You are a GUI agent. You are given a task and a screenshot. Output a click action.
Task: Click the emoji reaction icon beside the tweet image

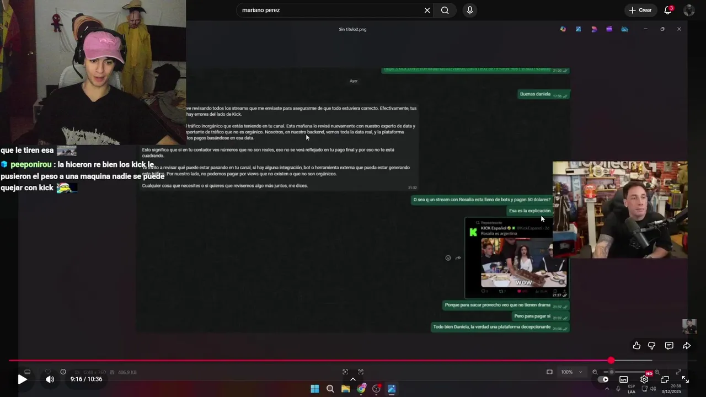tap(448, 258)
